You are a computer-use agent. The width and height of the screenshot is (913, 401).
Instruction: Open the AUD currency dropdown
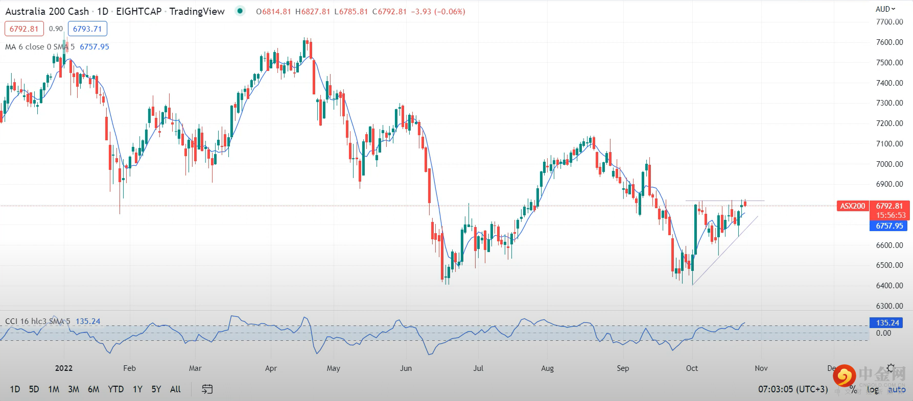[885, 9]
